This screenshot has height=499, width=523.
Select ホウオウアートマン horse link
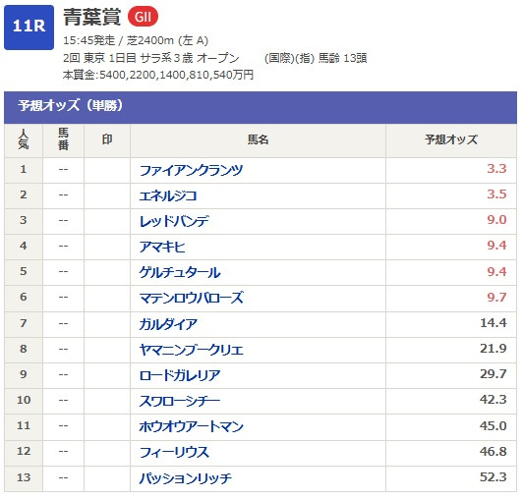192,426
